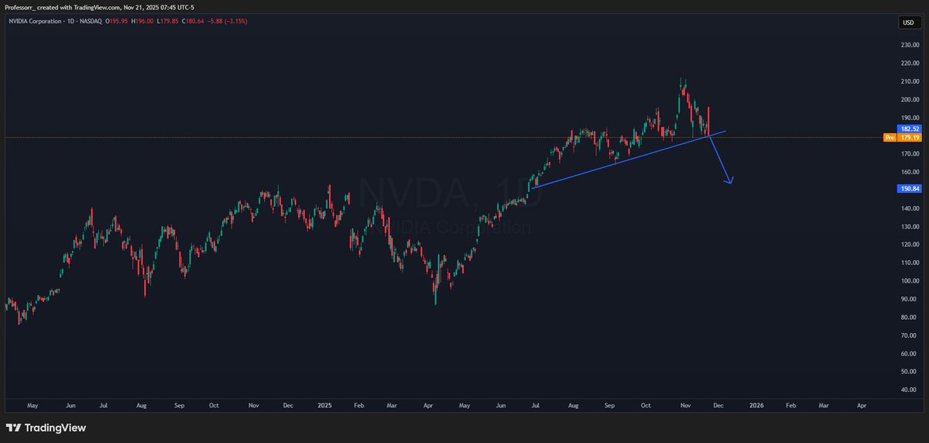Open the USD currency selector
The height and width of the screenshot is (443, 929).
(909, 22)
